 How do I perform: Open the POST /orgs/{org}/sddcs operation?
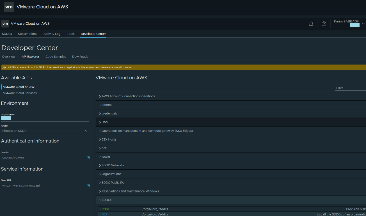155,209
